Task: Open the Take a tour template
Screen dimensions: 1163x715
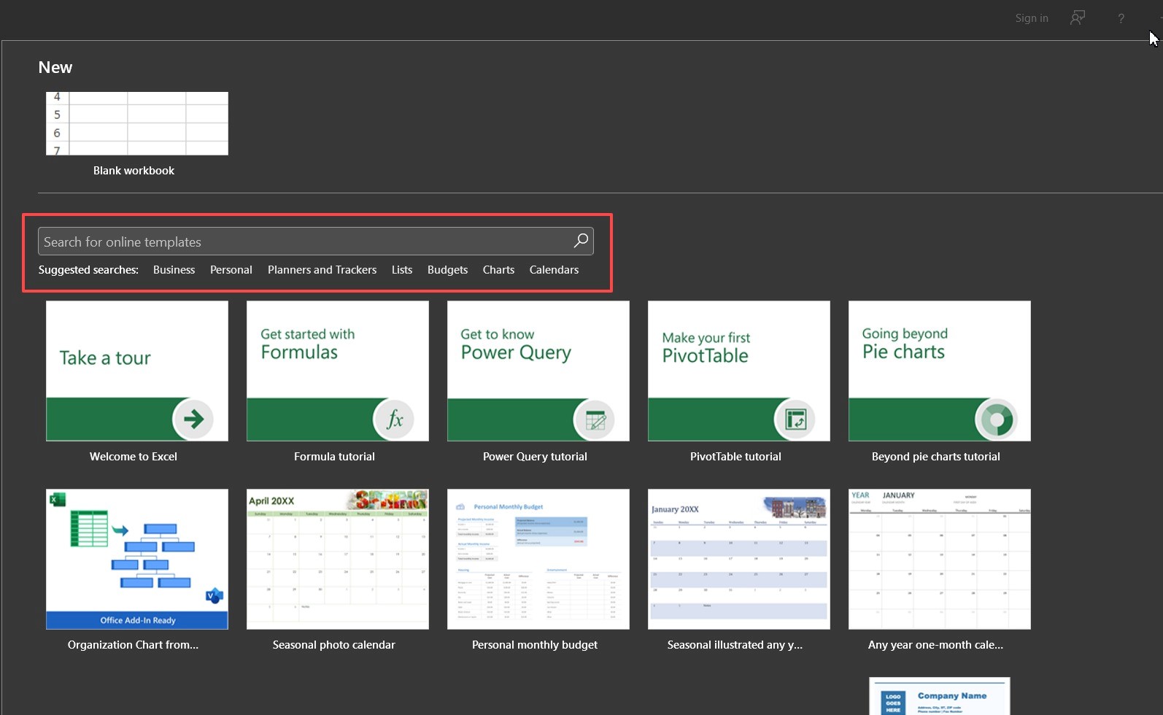Action: tap(137, 371)
